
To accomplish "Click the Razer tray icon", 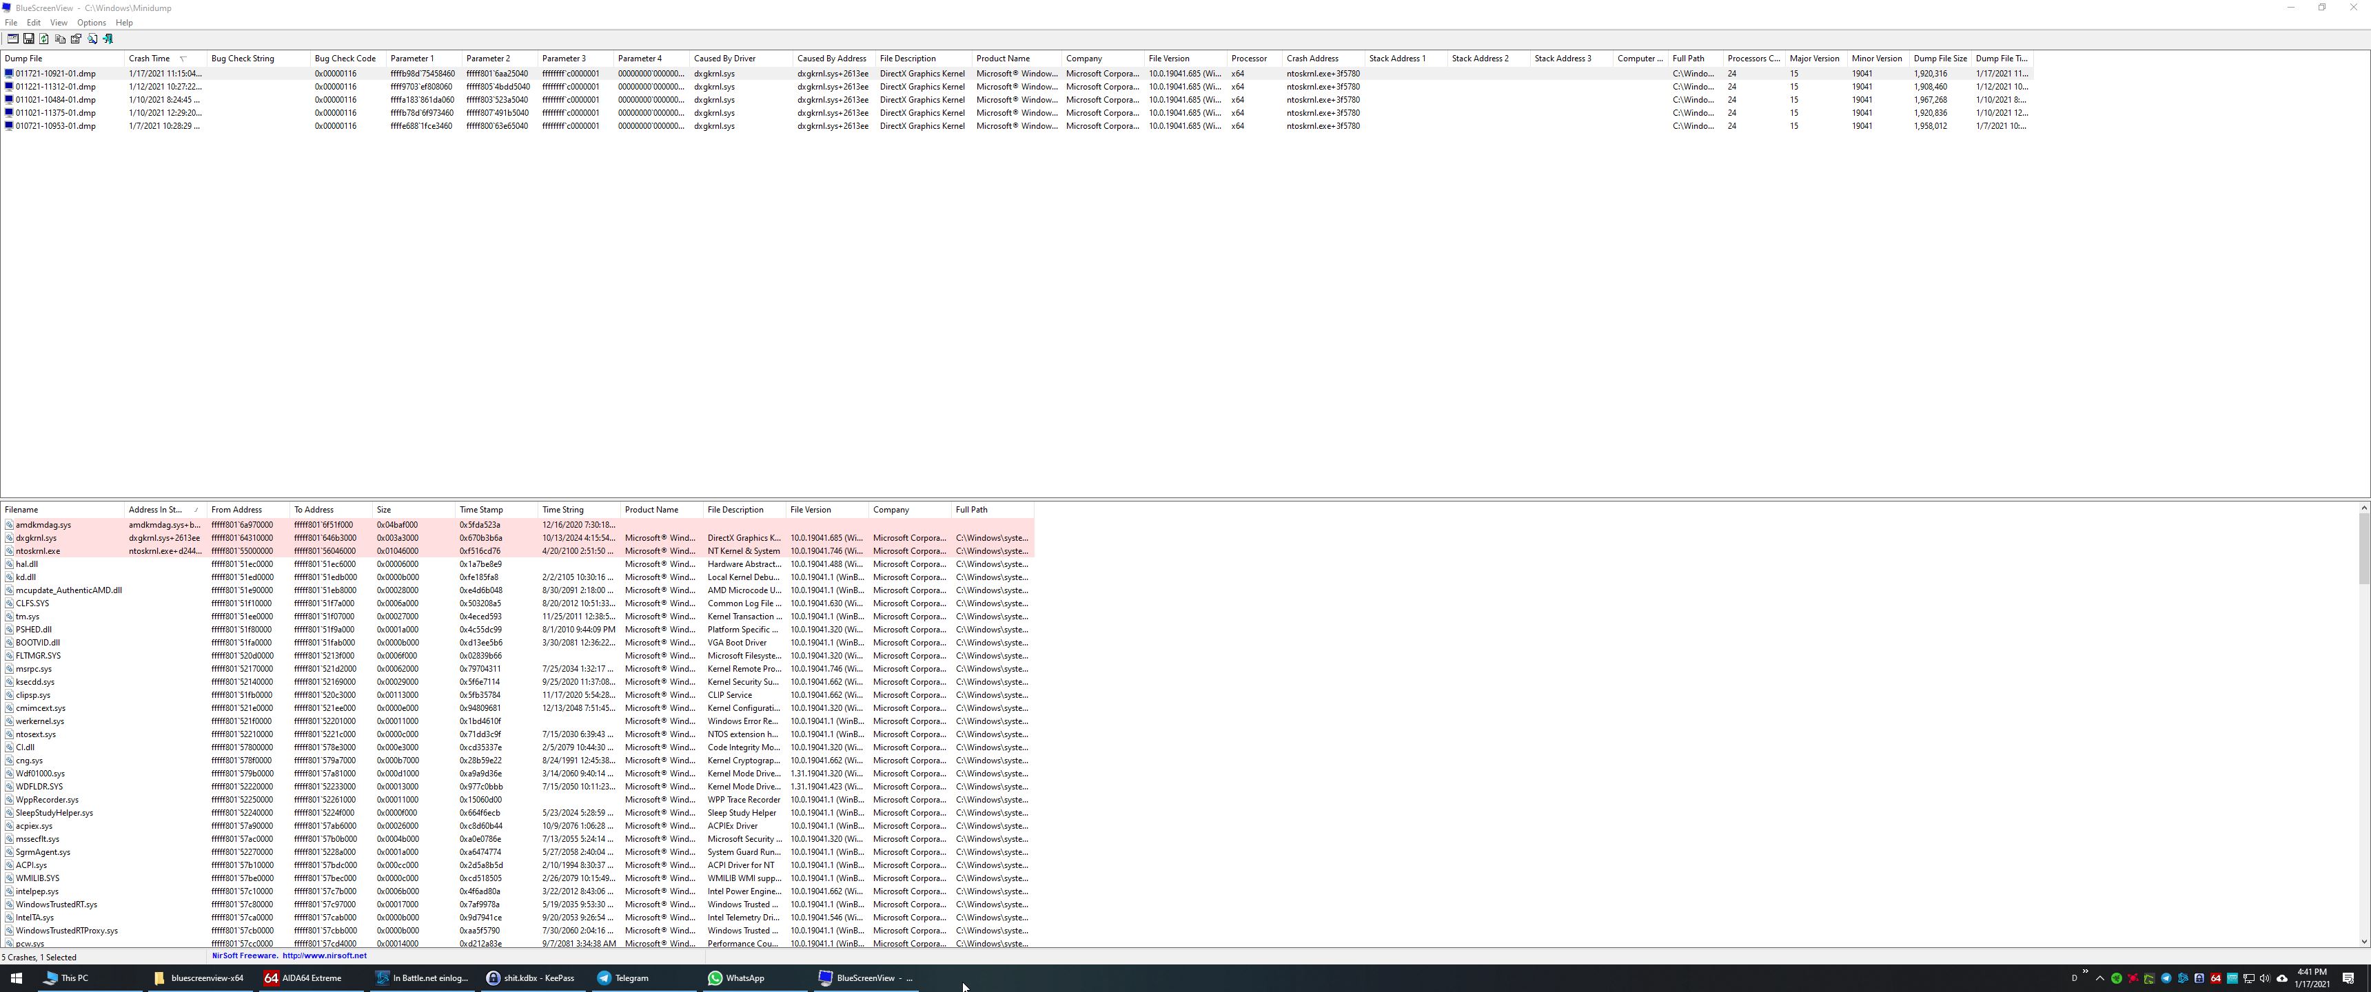I will pos(2117,978).
